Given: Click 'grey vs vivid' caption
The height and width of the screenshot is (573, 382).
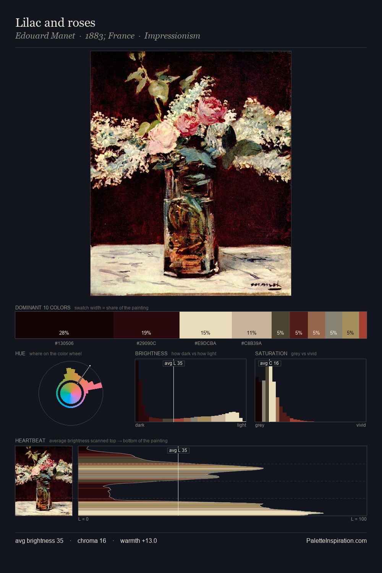Looking at the screenshot, I should (304, 354).
